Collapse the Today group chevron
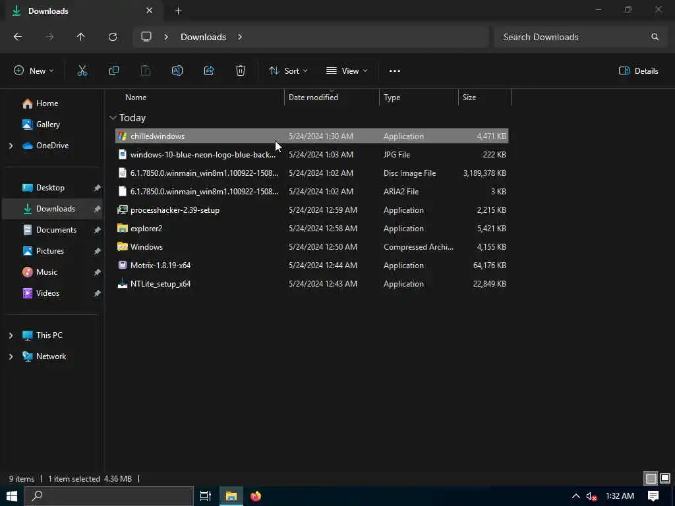The width and height of the screenshot is (675, 506). coord(113,118)
